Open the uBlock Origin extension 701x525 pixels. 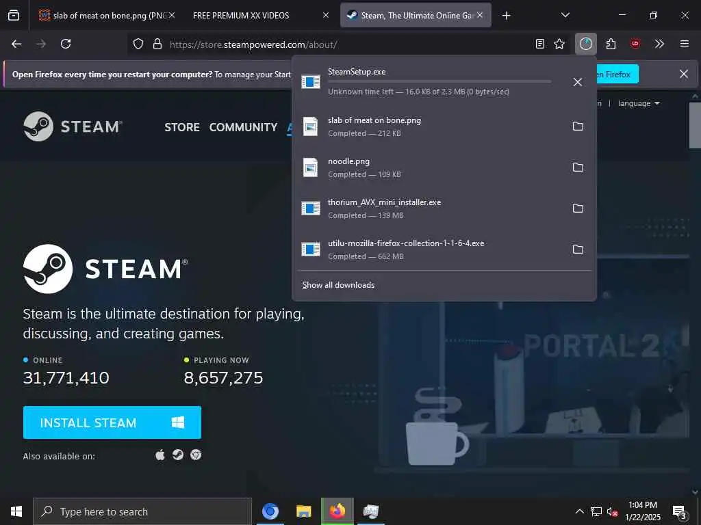click(x=635, y=44)
